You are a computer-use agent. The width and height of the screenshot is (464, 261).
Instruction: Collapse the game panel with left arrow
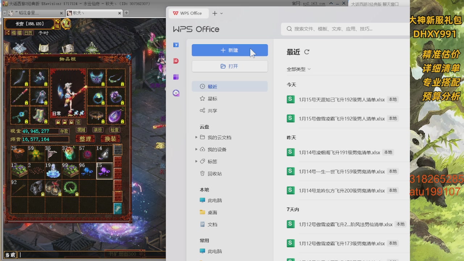pyautogui.click(x=6, y=48)
